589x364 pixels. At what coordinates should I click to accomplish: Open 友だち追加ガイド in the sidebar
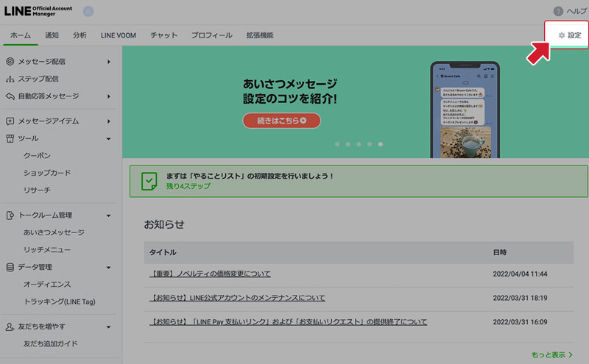coord(50,343)
